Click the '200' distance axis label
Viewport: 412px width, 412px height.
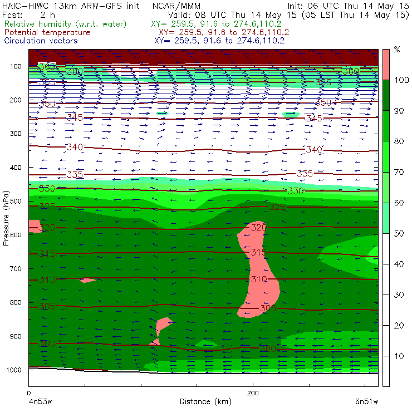(x=253, y=393)
